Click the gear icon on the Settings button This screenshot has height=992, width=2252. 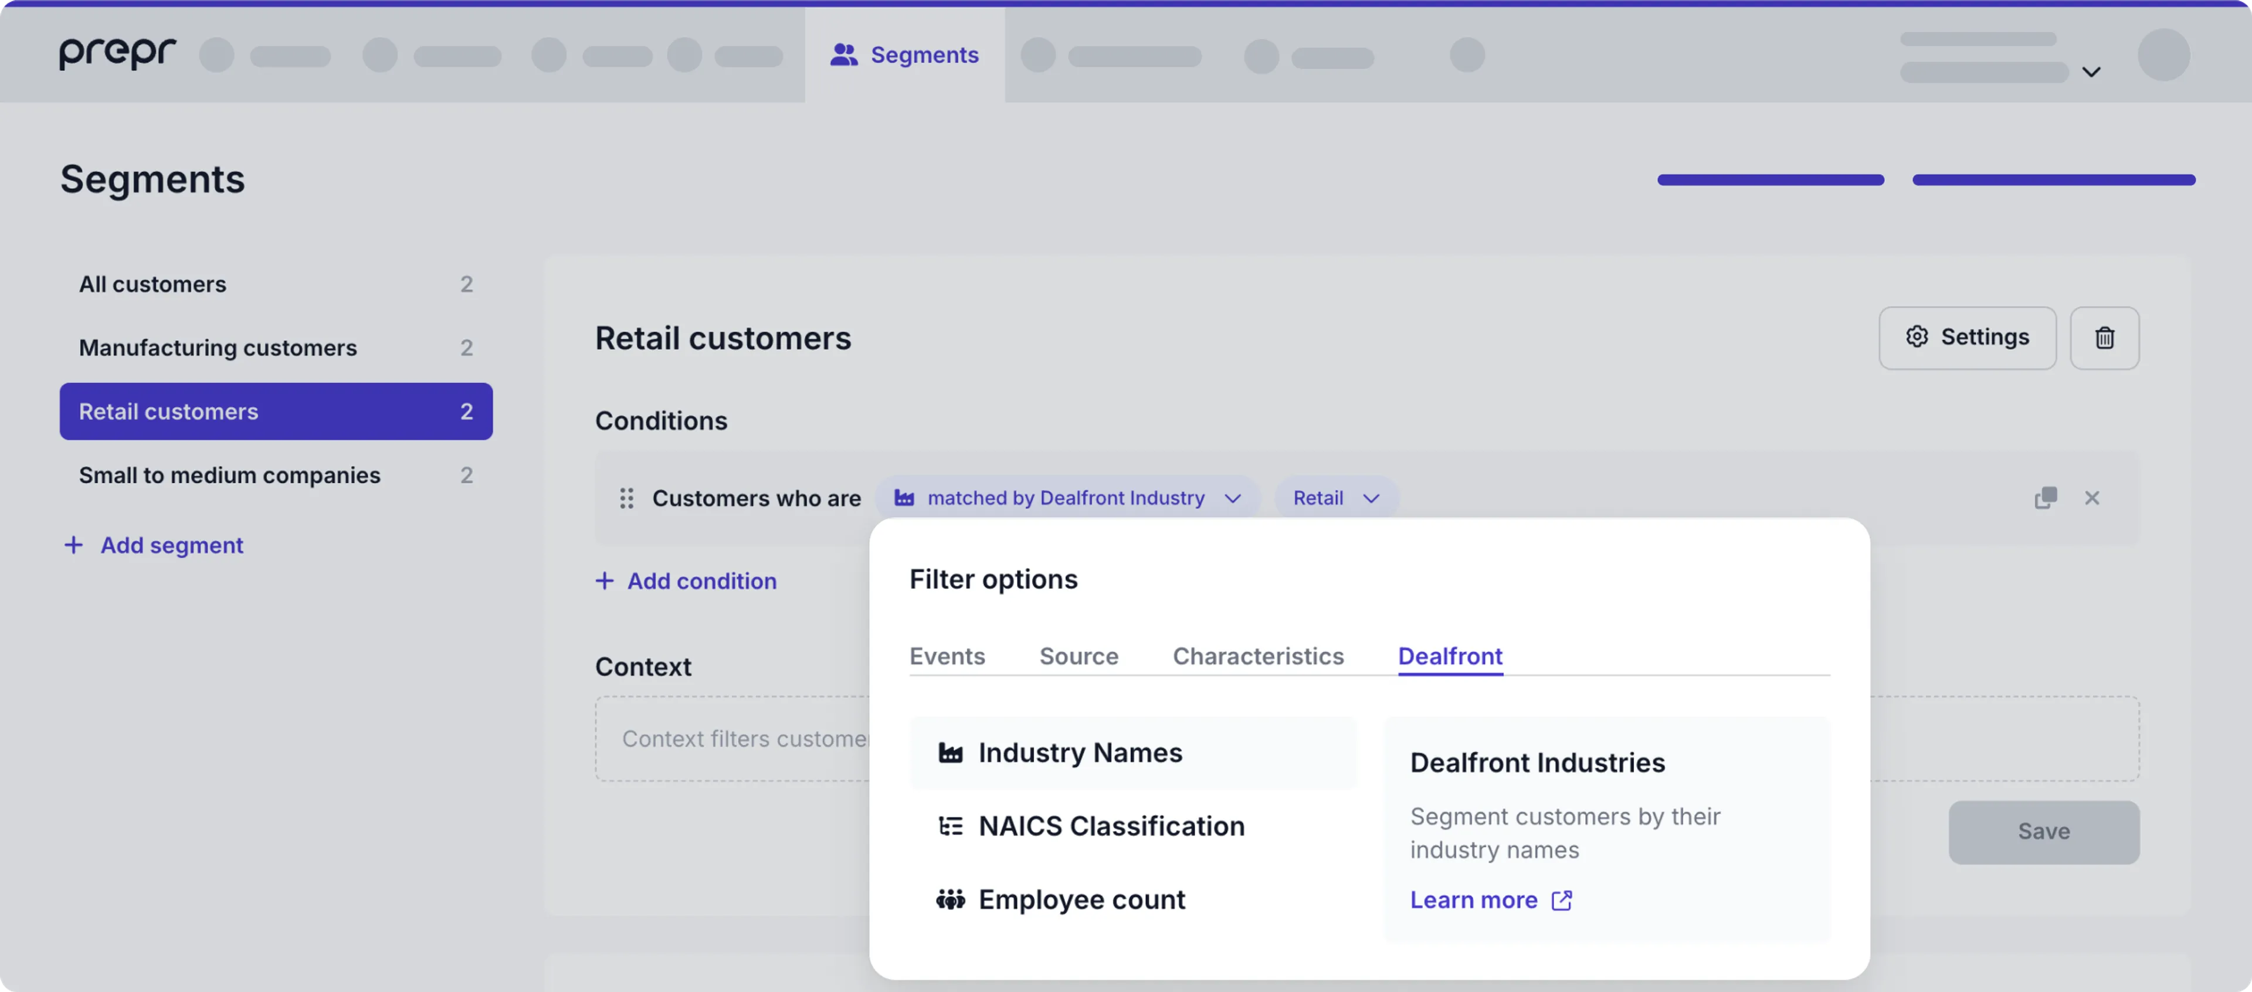[1917, 337]
